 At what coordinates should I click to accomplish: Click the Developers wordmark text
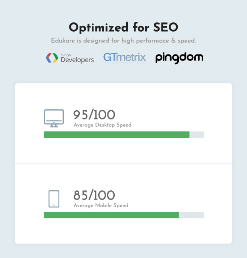[x=77, y=60]
